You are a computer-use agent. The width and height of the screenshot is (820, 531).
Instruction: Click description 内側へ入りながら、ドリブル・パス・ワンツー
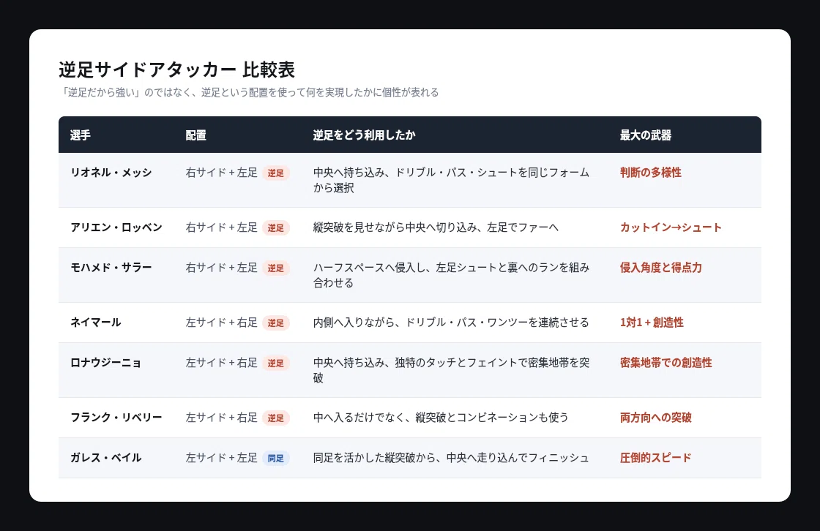pyautogui.click(x=451, y=323)
